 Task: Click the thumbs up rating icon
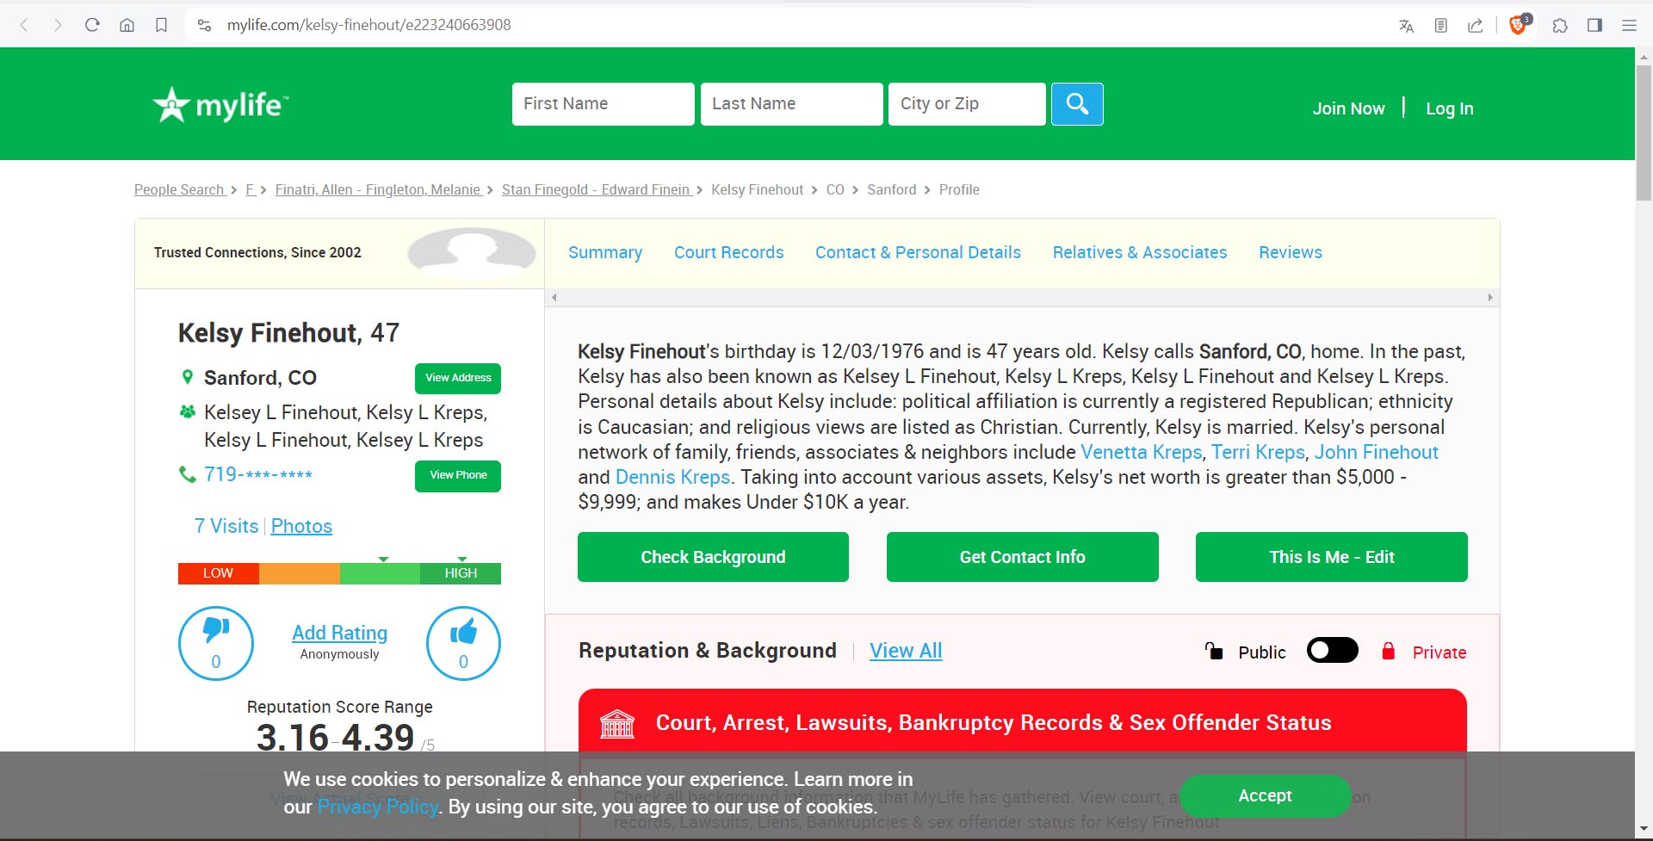click(463, 643)
